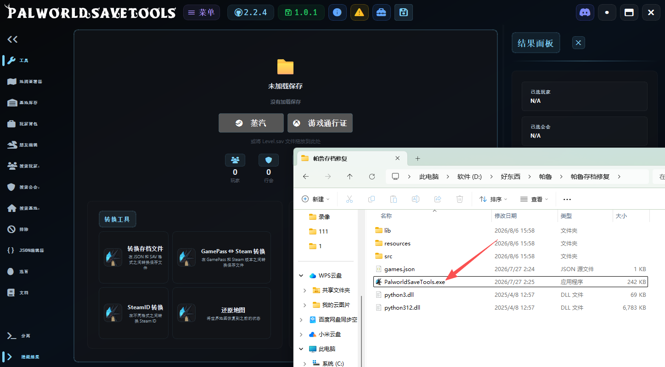Refresh the File Explorer folder
The height and width of the screenshot is (367, 665).
click(372, 177)
